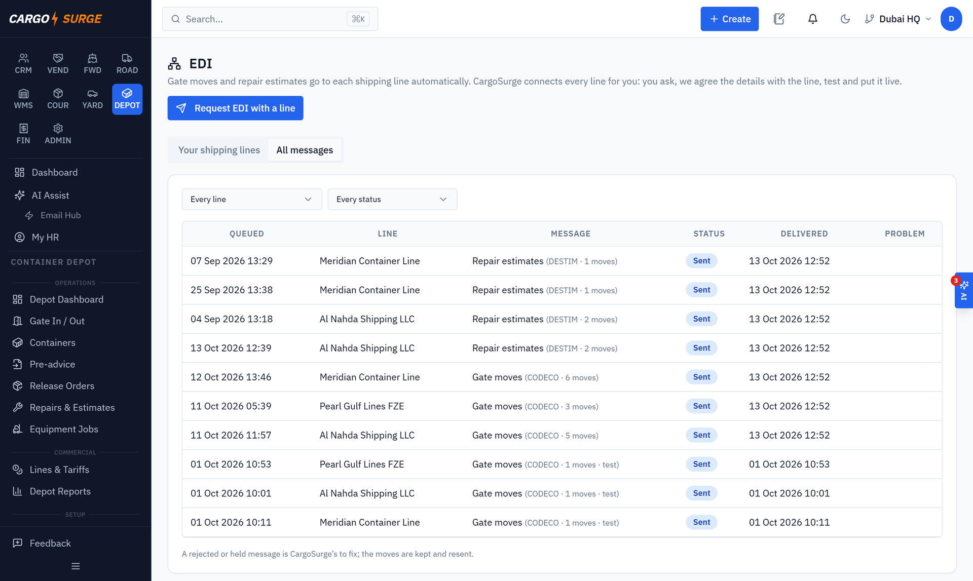
Task: Open AI Assist in the sidebar
Action: coord(76,195)
